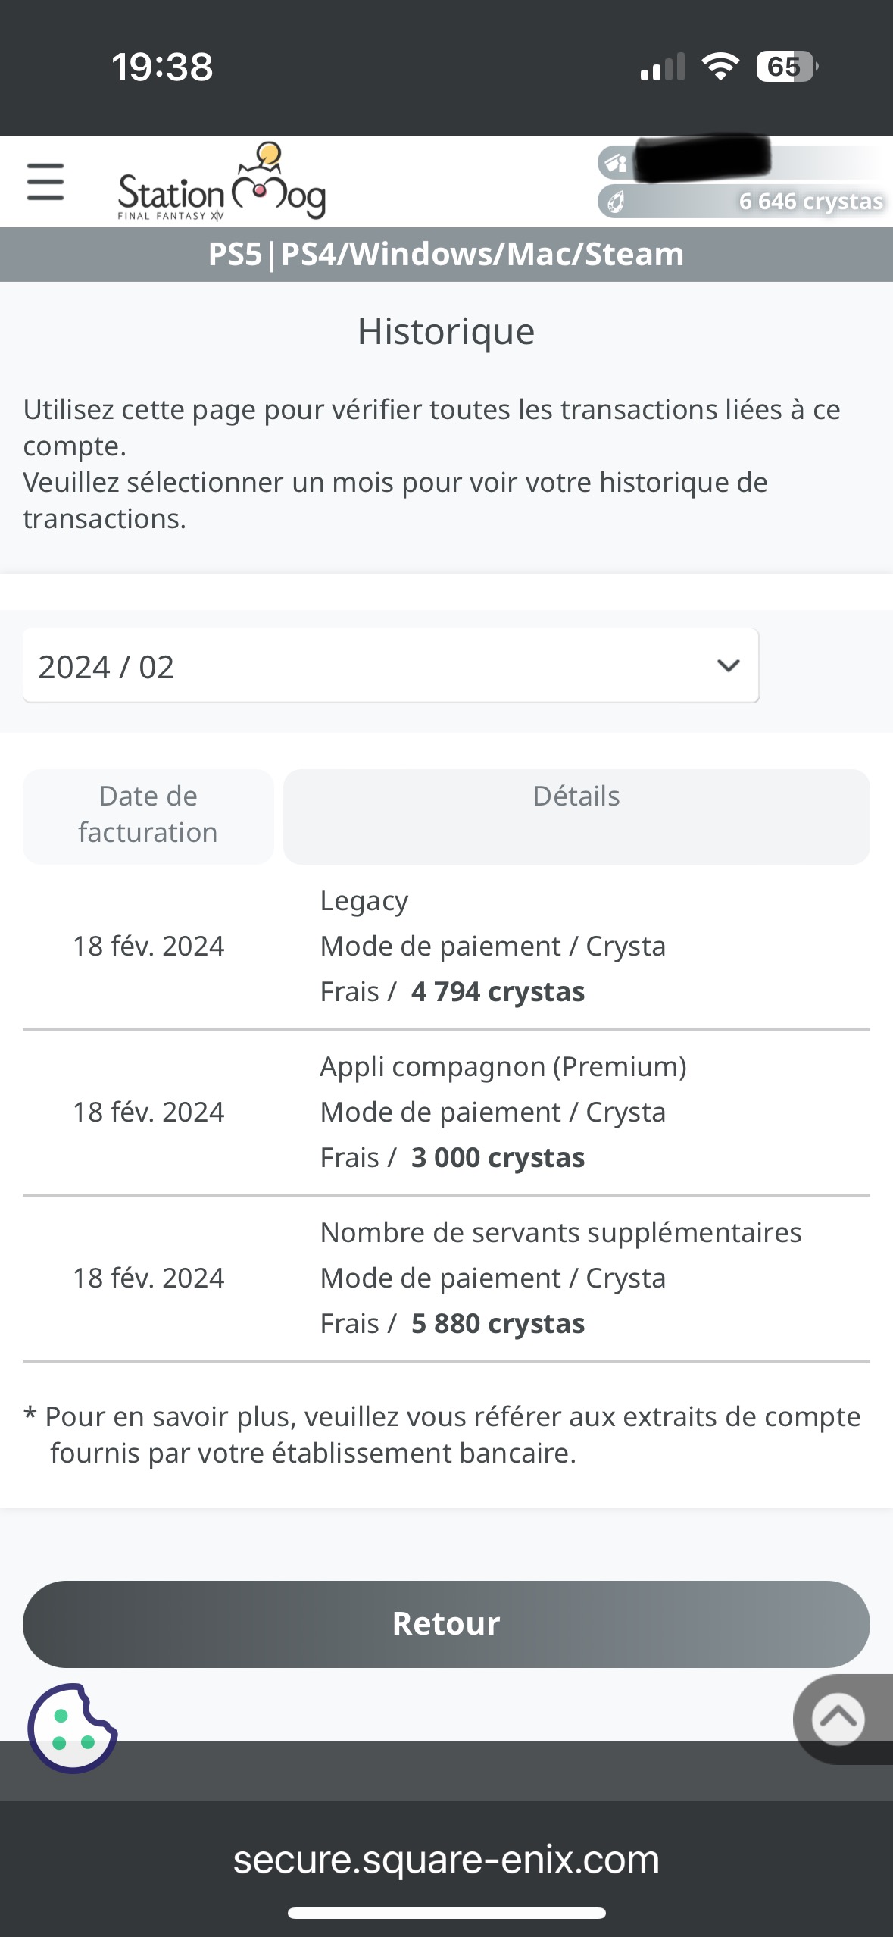
Task: Tap the iOS home indicator bar
Action: click(x=446, y=1913)
